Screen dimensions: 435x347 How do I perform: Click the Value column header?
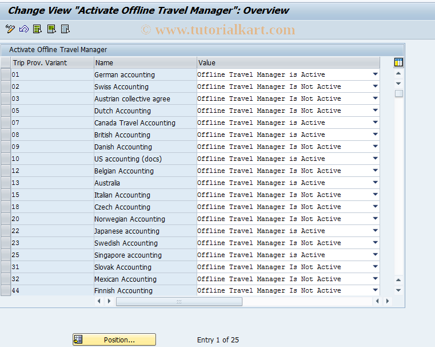coord(288,62)
